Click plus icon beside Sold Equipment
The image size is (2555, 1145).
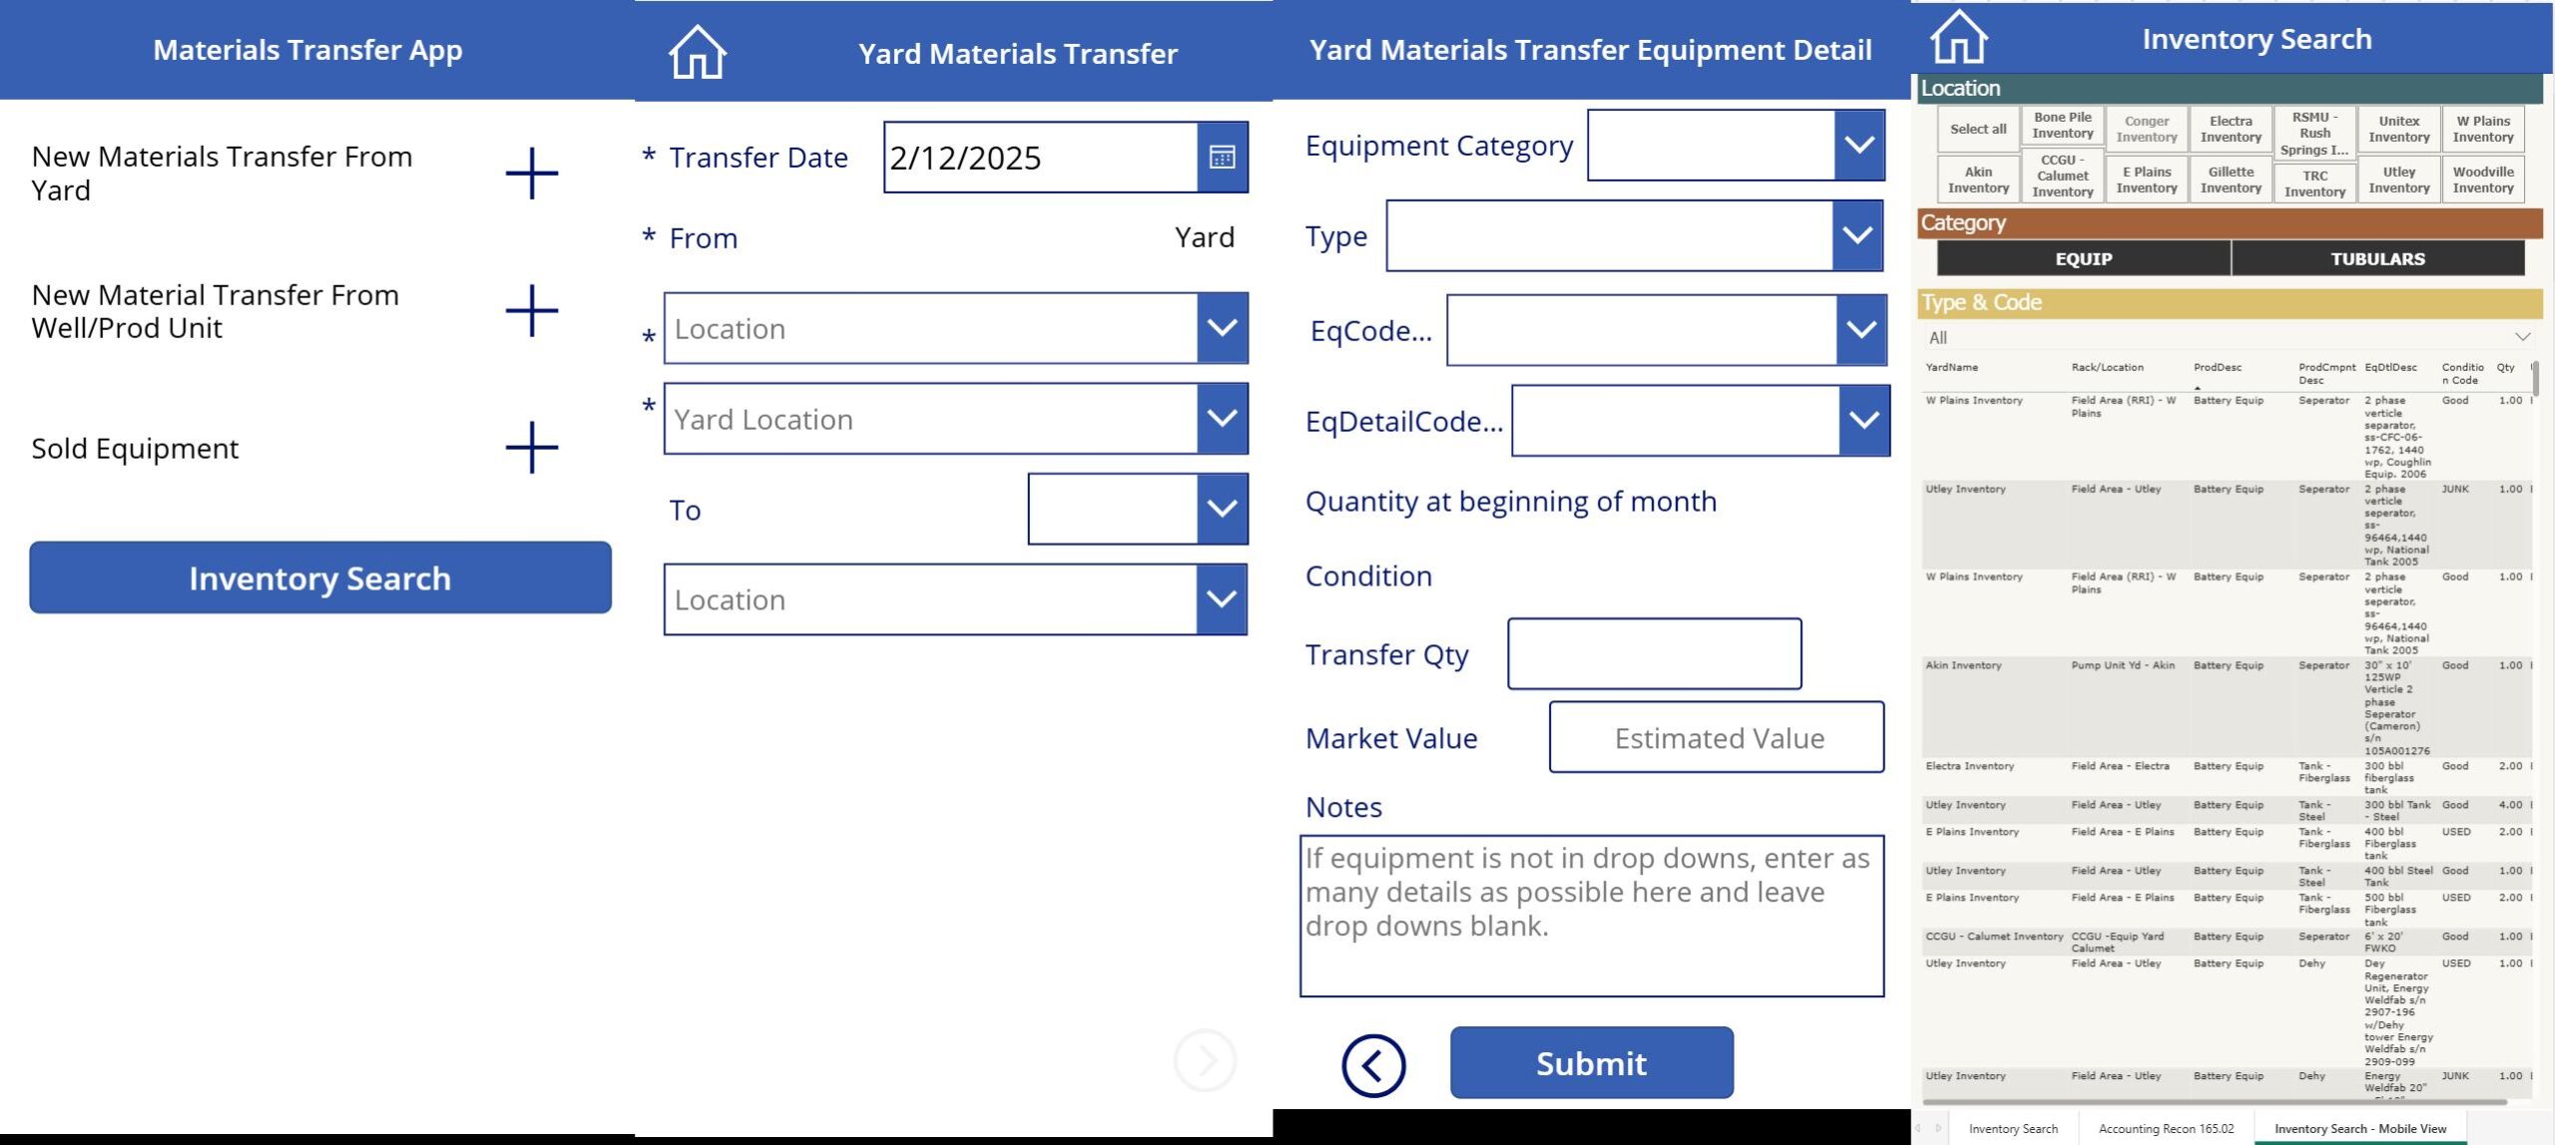point(531,448)
